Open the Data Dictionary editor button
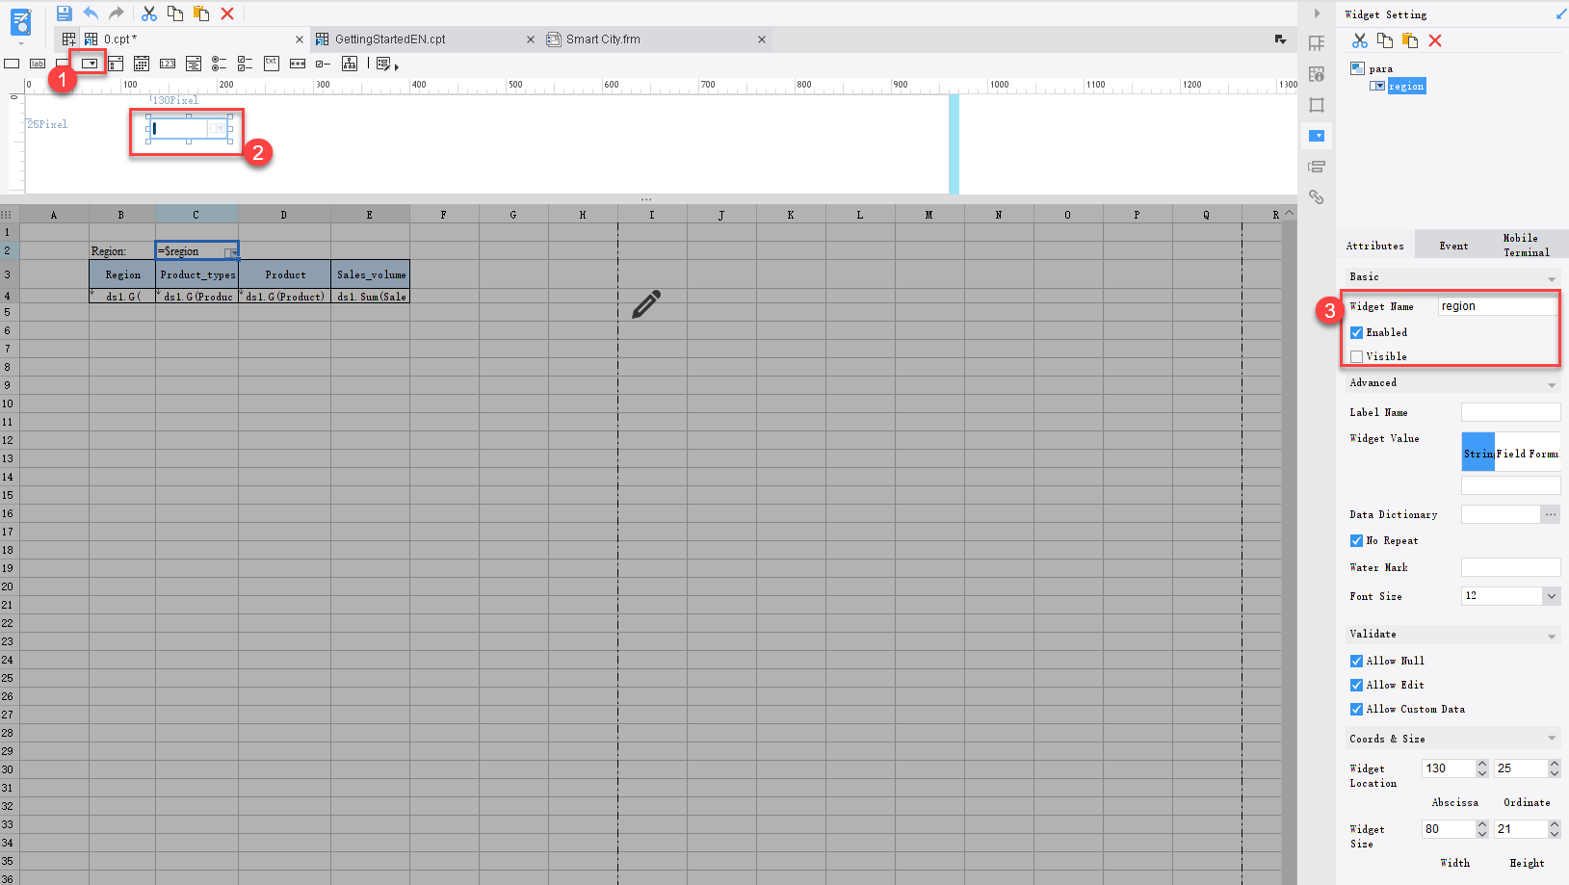Image resolution: width=1569 pixels, height=885 pixels. (x=1550, y=514)
